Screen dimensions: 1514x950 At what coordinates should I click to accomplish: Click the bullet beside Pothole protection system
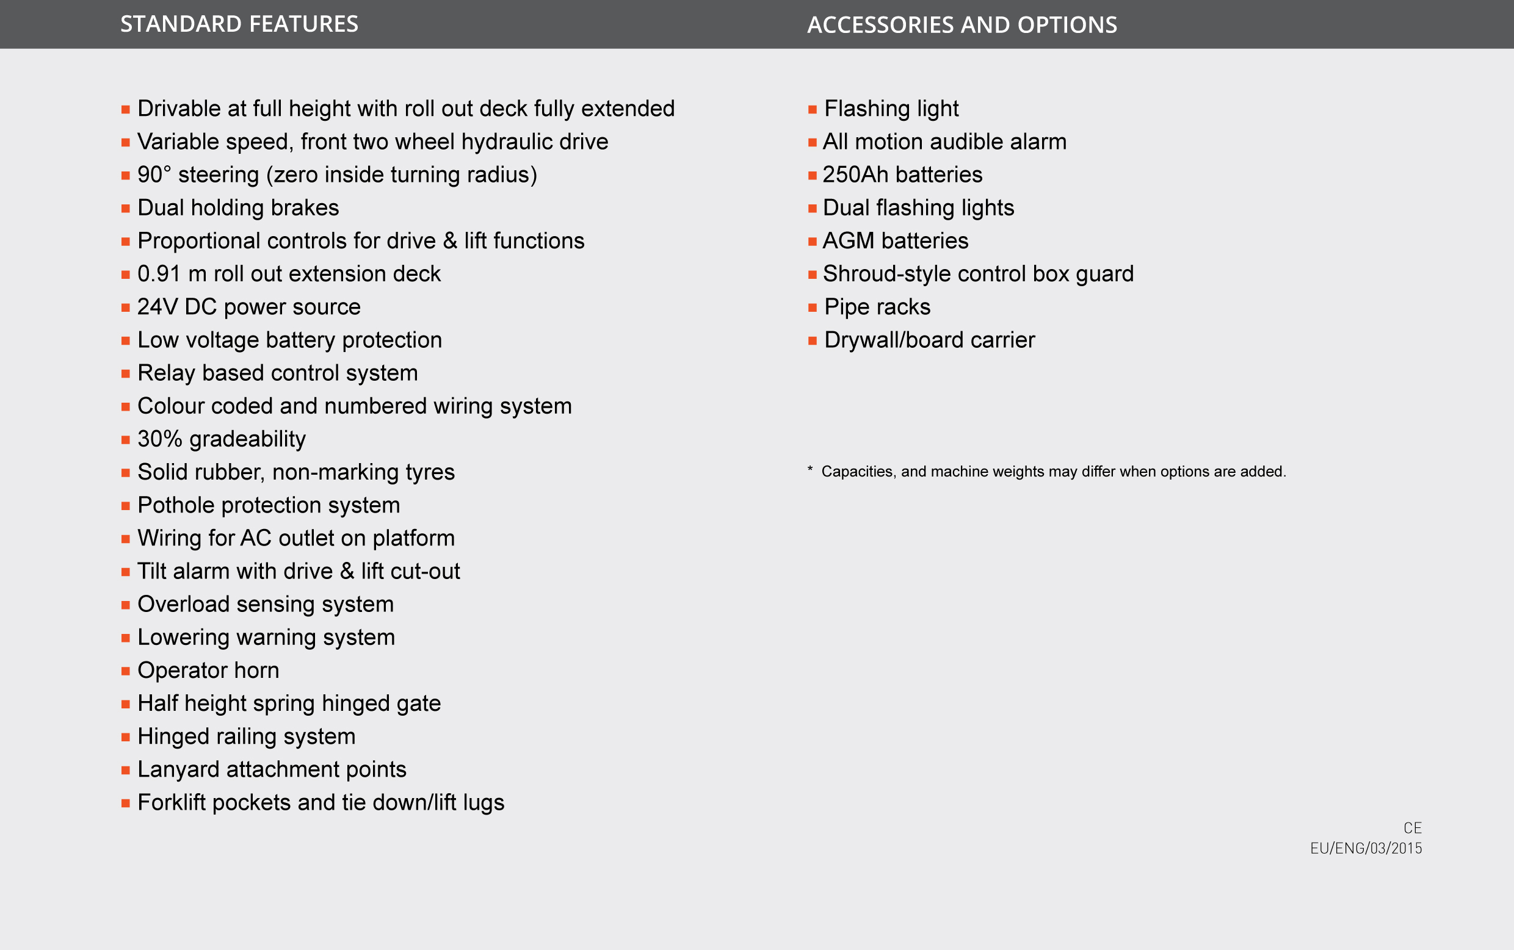coord(126,506)
